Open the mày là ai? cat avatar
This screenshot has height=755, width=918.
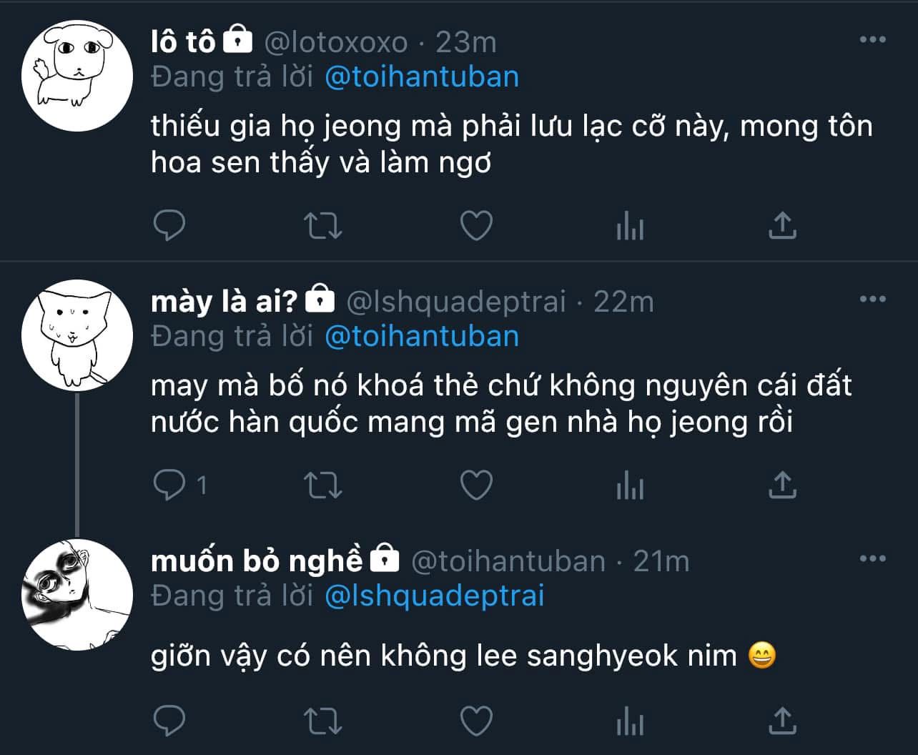coord(77,335)
